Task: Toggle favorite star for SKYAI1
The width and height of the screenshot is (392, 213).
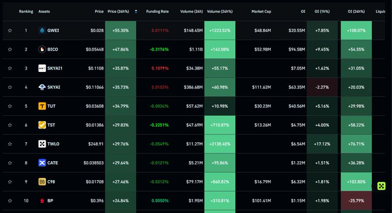Action: (10, 68)
